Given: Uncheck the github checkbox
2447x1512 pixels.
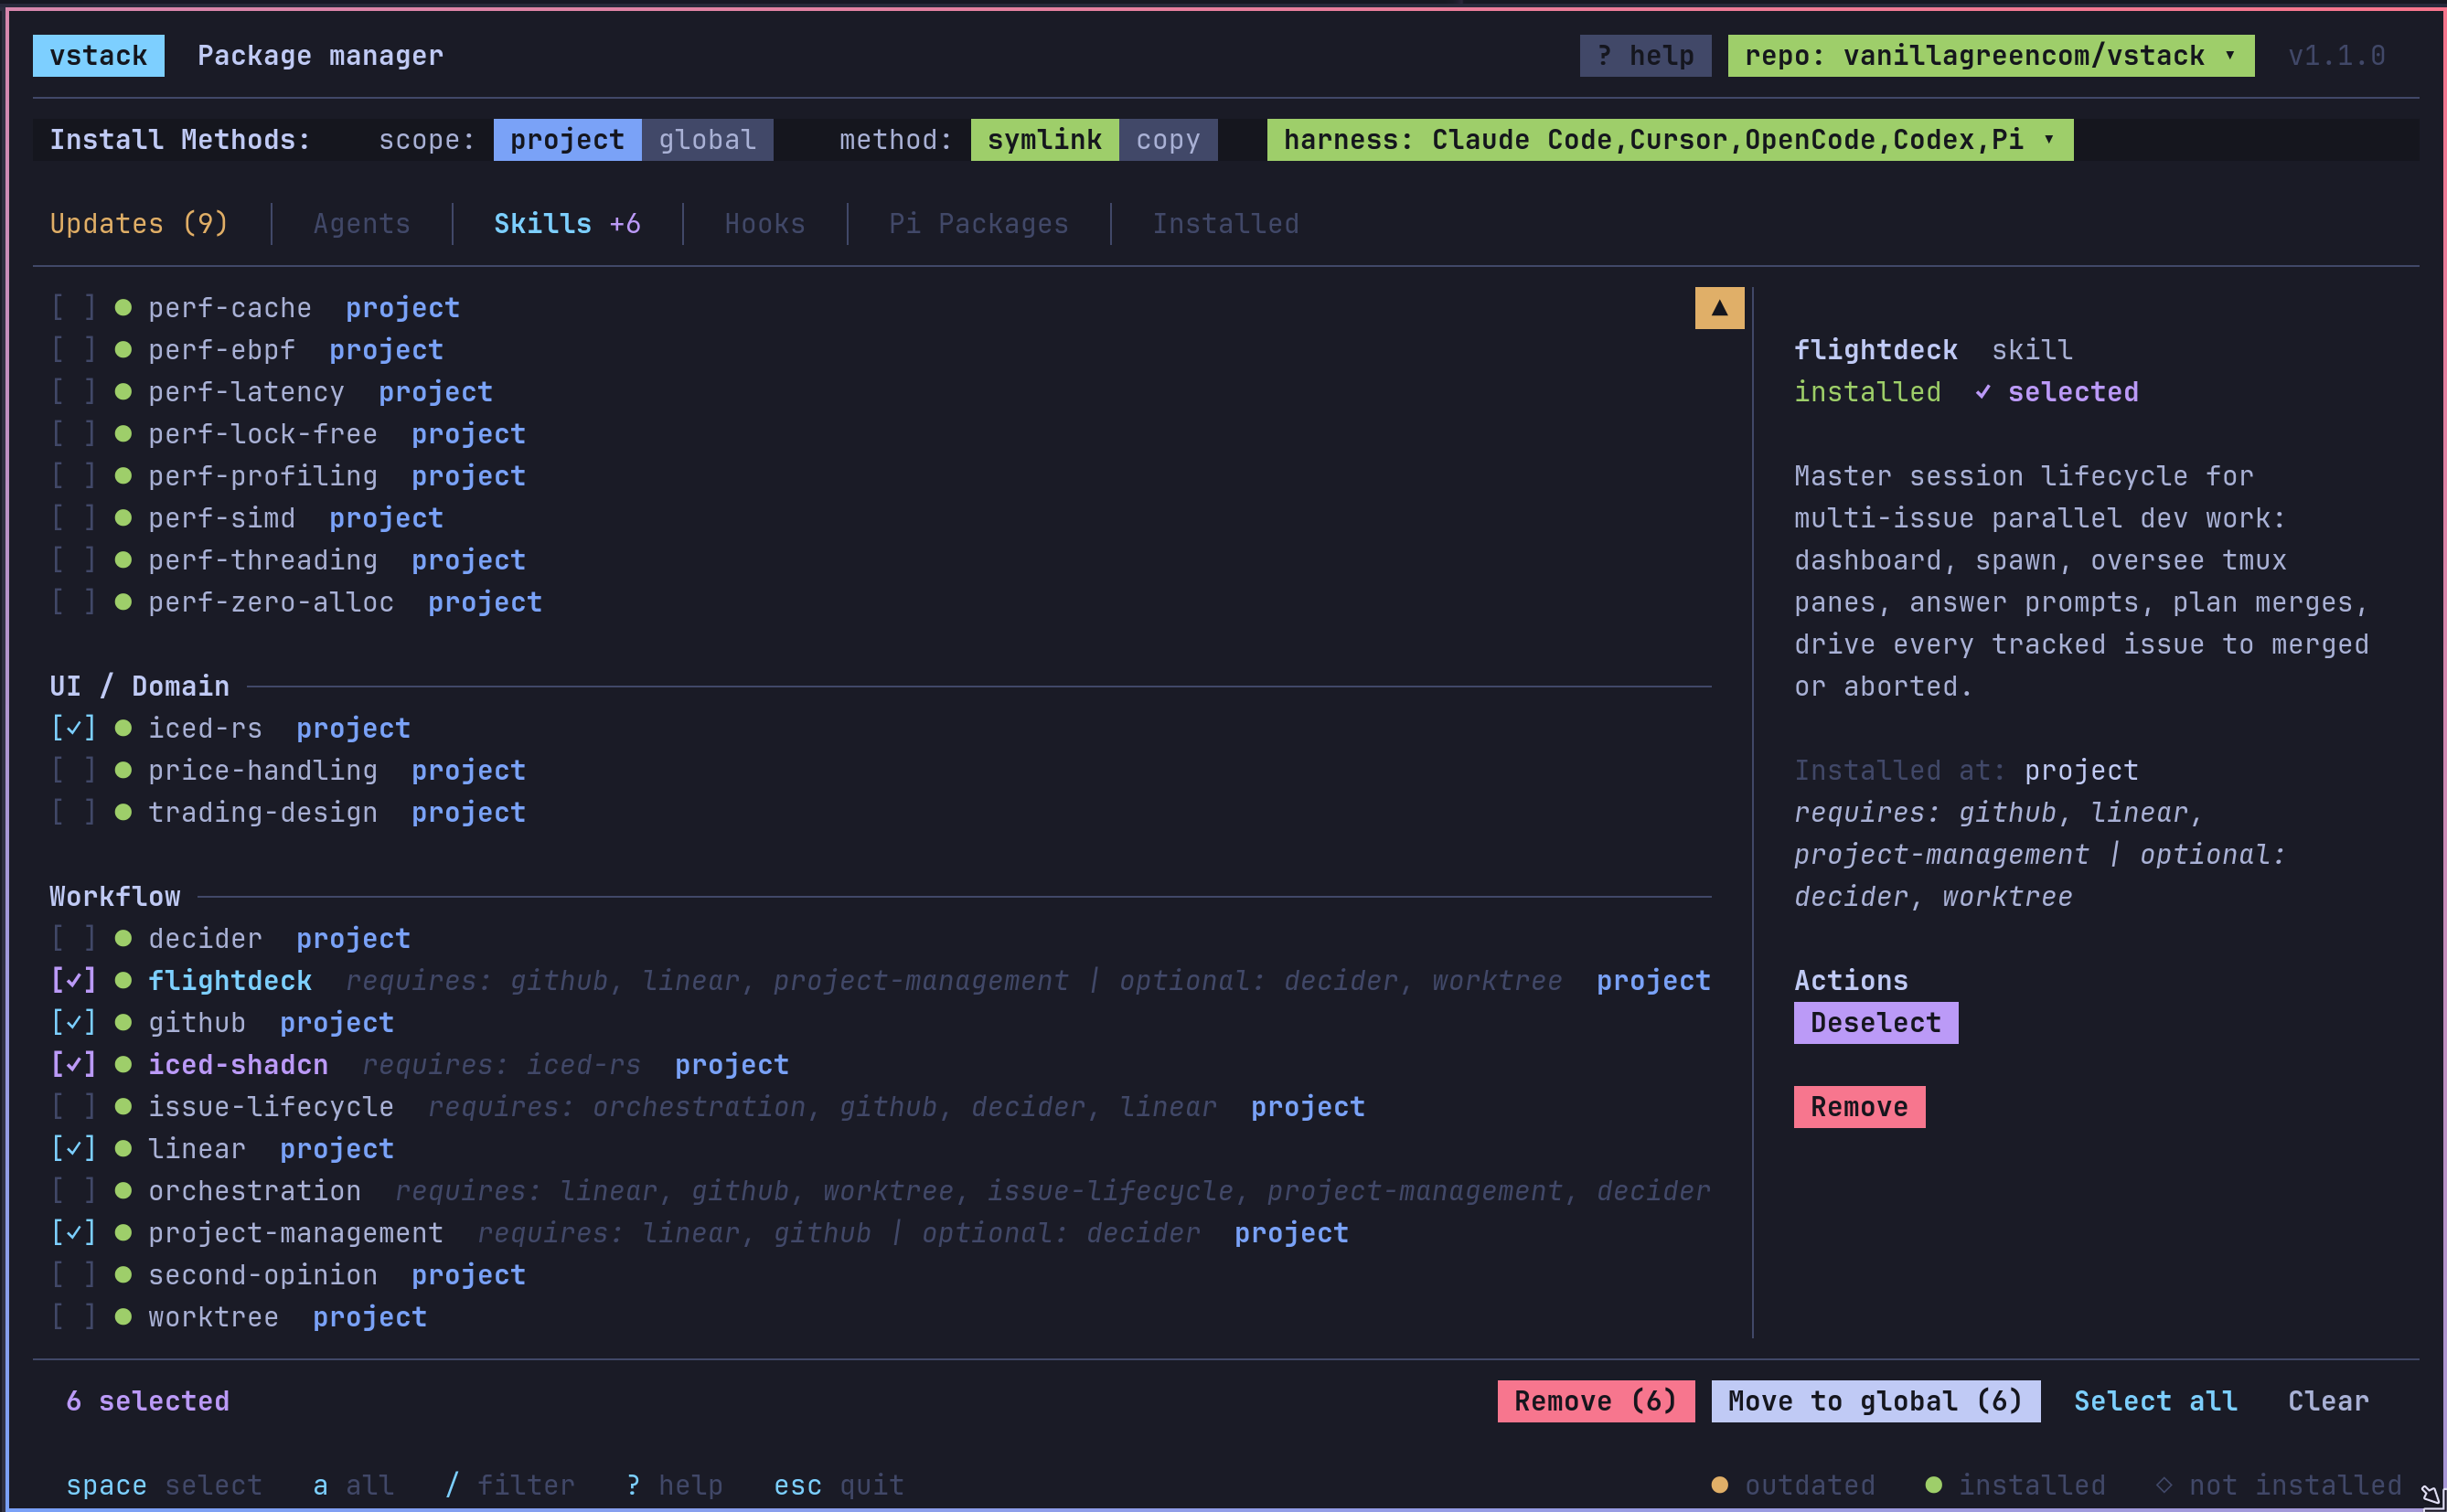Looking at the screenshot, I should (x=73, y=1023).
